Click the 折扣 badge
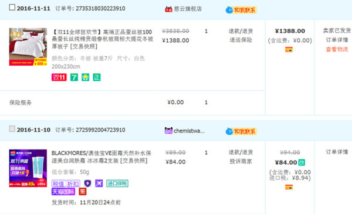 [73, 184]
